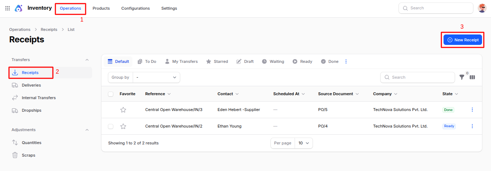This screenshot has width=491, height=171.
Task: Collapse the Transfers sidebar section
Action: 87,60
